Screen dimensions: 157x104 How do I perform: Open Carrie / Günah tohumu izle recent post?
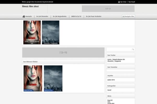(x=116, y=60)
